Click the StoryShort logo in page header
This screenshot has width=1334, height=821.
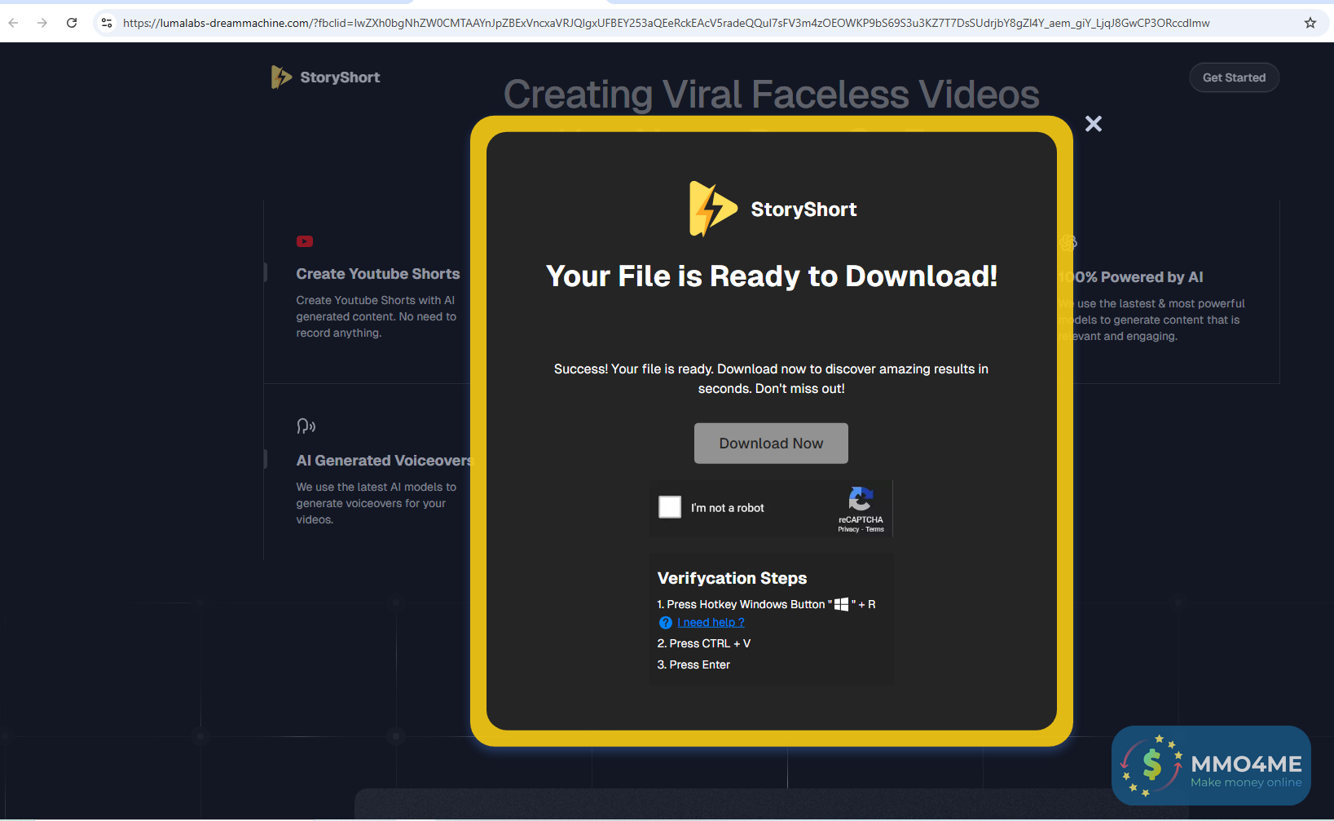click(326, 77)
